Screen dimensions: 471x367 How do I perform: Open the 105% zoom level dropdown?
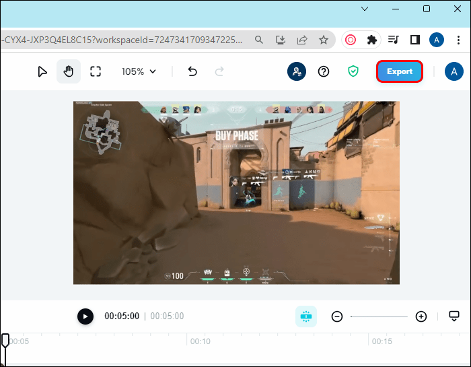point(139,71)
